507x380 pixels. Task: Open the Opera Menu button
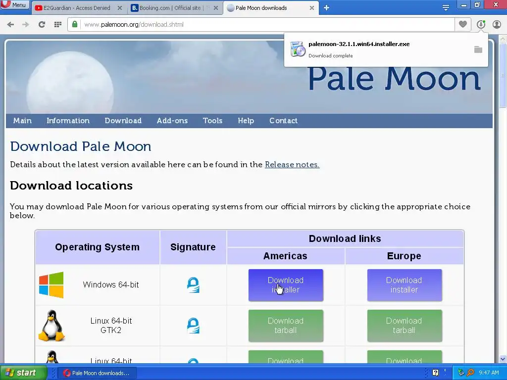point(15,5)
